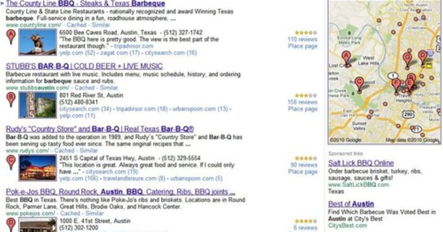Open Similar link for pokejos.com
This screenshot has height=232, width=443.
tap(95, 213)
